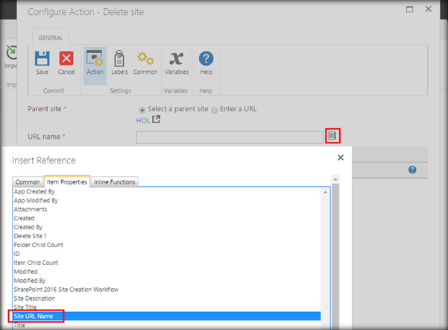The image size is (448, 330).
Task: Select the Item Properties tab
Action: point(67,181)
